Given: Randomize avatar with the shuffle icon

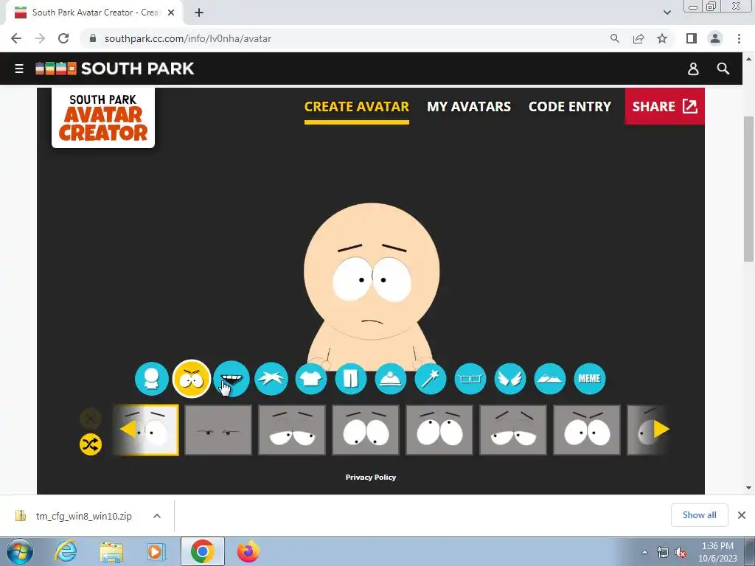Looking at the screenshot, I should coord(91,444).
